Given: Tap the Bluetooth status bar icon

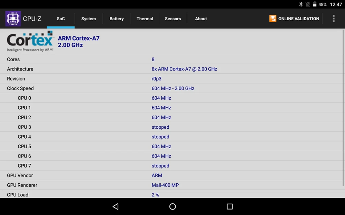Looking at the screenshot, I should [x=301, y=4].
